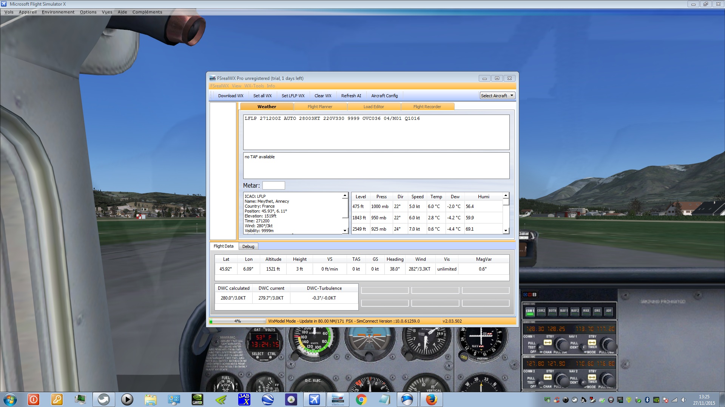This screenshot has width=725, height=407.
Task: Open the red power icon in taskbar
Action: click(x=33, y=399)
